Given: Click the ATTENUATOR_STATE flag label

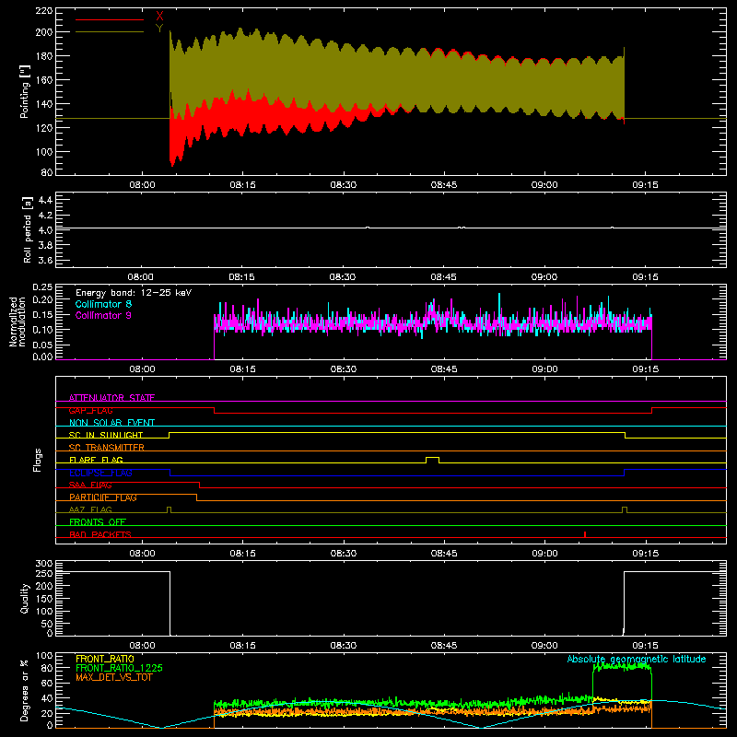Looking at the screenshot, I should pyautogui.click(x=111, y=398).
